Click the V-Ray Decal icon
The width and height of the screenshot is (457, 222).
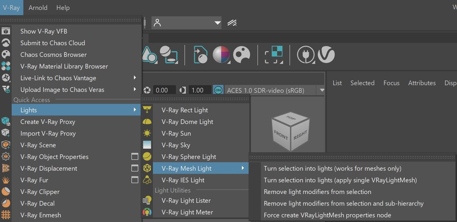pos(6,203)
